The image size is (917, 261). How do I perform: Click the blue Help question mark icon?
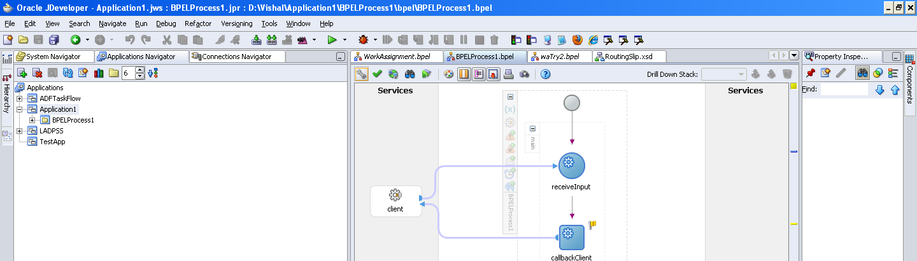pos(545,74)
